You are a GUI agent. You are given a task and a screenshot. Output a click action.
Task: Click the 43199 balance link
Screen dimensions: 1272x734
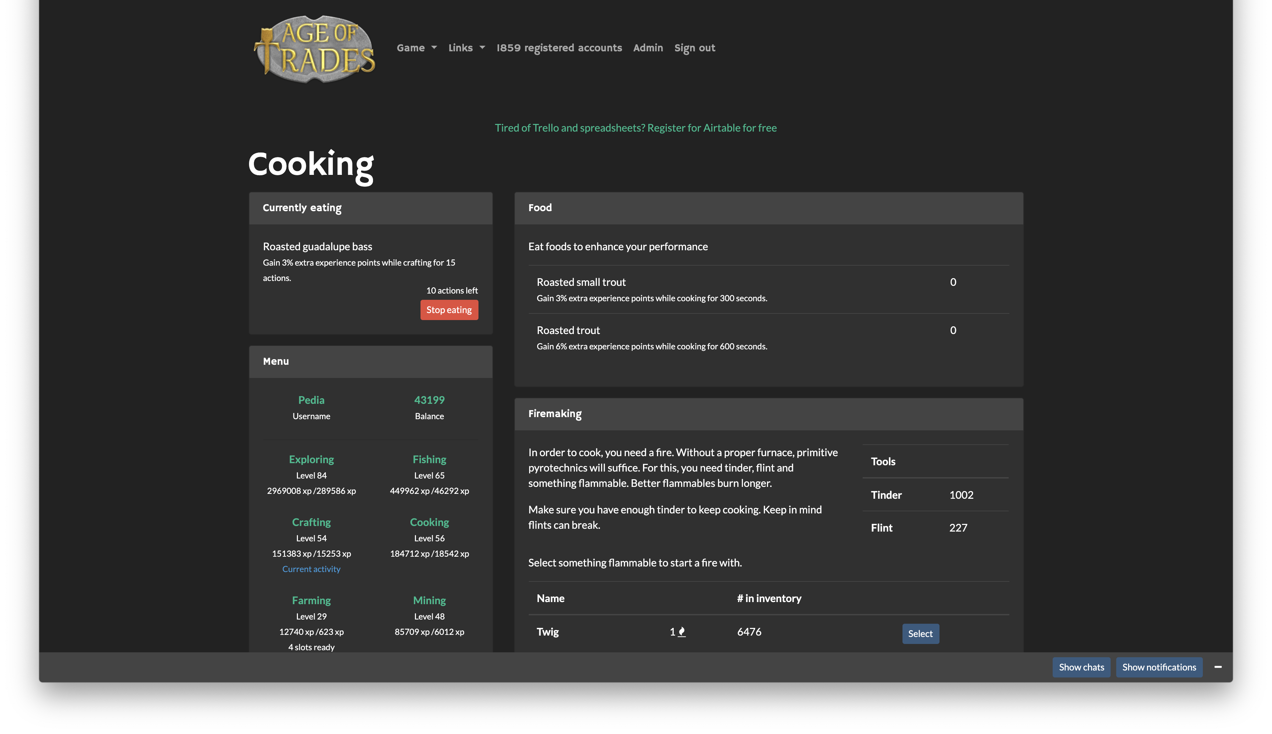click(x=429, y=400)
